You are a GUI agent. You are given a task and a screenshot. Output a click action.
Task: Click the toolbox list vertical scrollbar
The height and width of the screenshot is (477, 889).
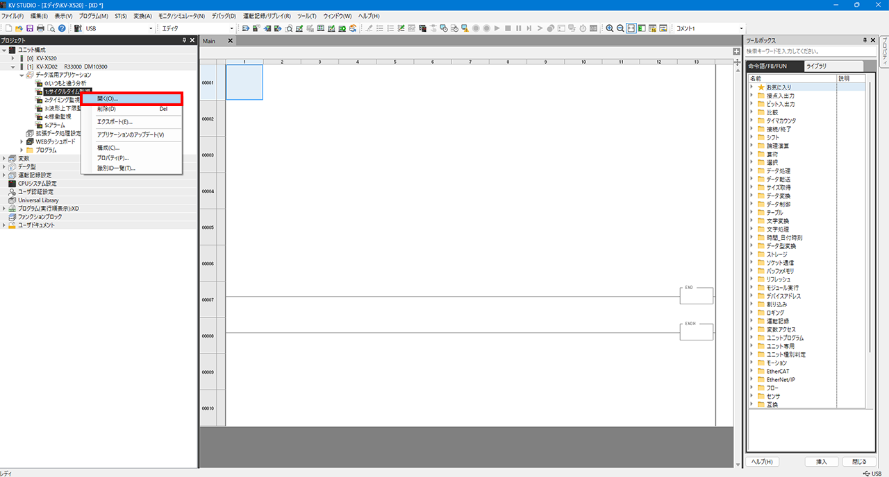click(x=870, y=208)
